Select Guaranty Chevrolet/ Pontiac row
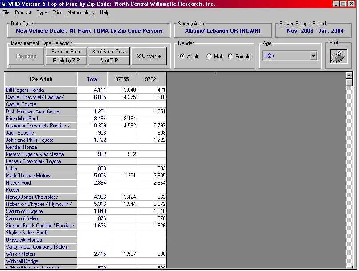Image resolution: width=359 pixels, height=271 pixels. (x=41, y=126)
